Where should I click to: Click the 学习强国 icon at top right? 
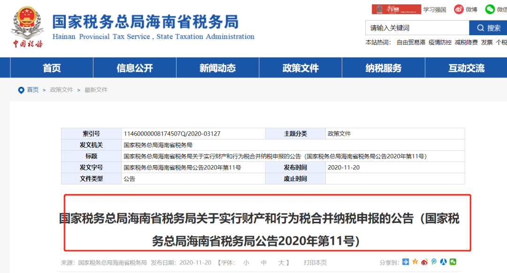(432, 9)
